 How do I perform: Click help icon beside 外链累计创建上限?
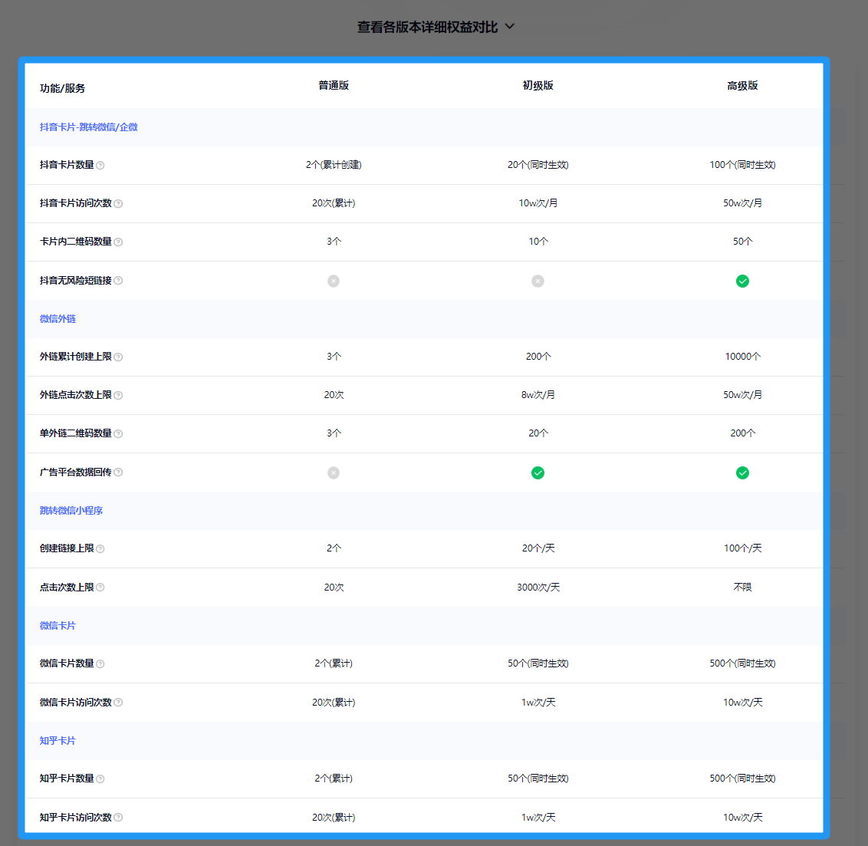point(118,357)
